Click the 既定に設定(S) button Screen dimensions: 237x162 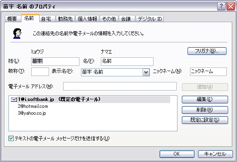205,120
